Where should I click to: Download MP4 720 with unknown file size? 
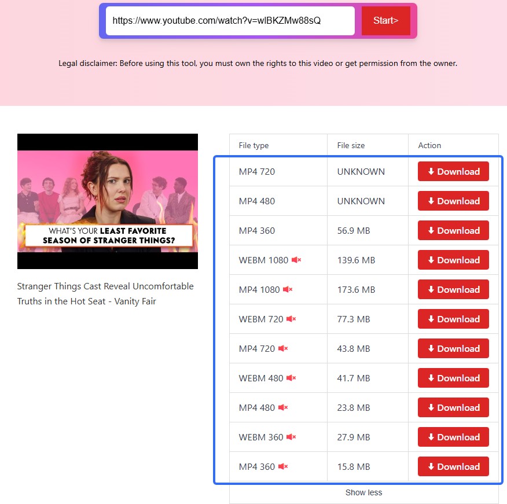[453, 172]
